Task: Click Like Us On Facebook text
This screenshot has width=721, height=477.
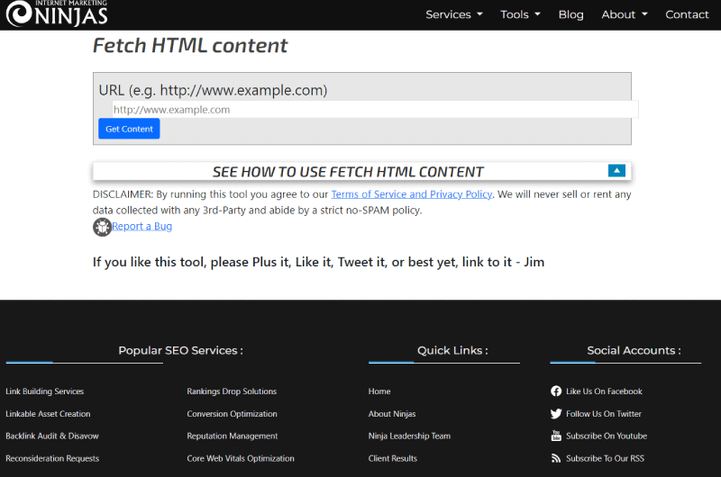Action: pos(604,391)
